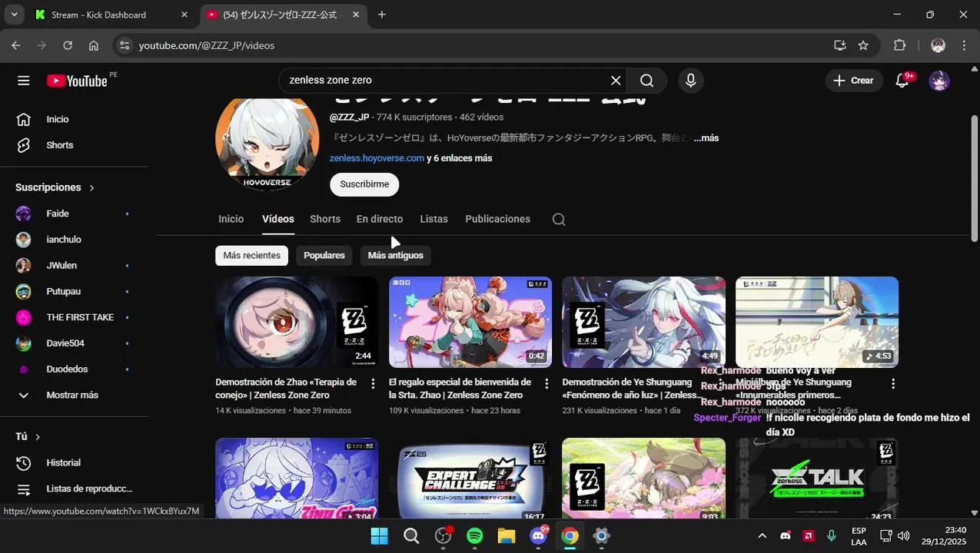Clear the search text with X icon
Viewport: 980px width, 553px height.
(x=616, y=81)
